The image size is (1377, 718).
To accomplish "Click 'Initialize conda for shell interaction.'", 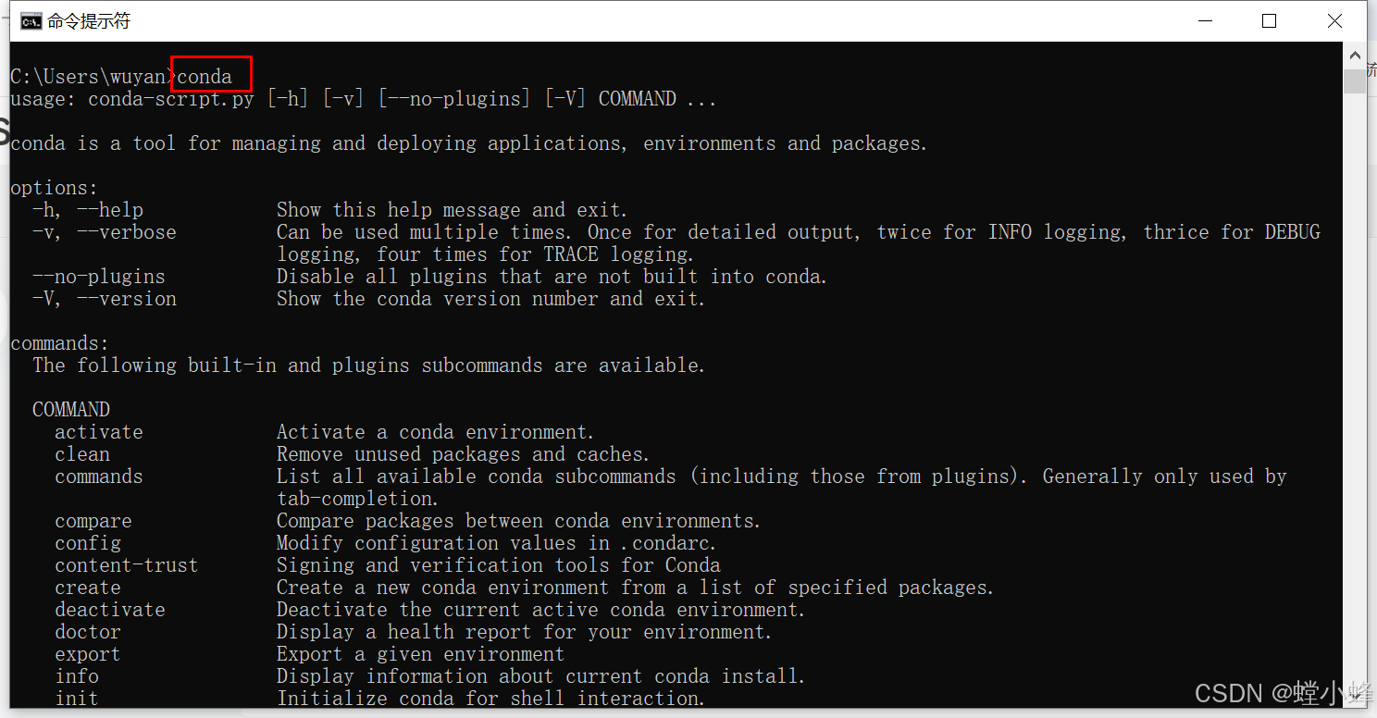I will [490, 699].
